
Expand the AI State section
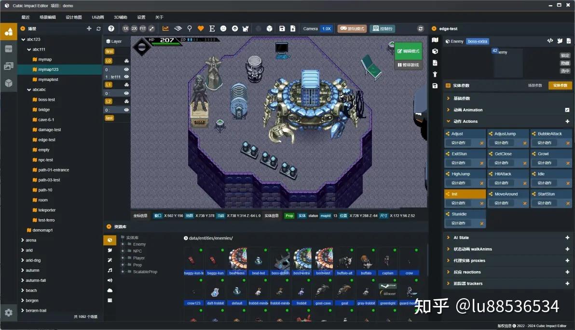(448, 238)
